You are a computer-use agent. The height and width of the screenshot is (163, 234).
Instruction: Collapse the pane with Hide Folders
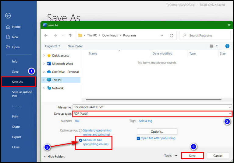click(54, 156)
